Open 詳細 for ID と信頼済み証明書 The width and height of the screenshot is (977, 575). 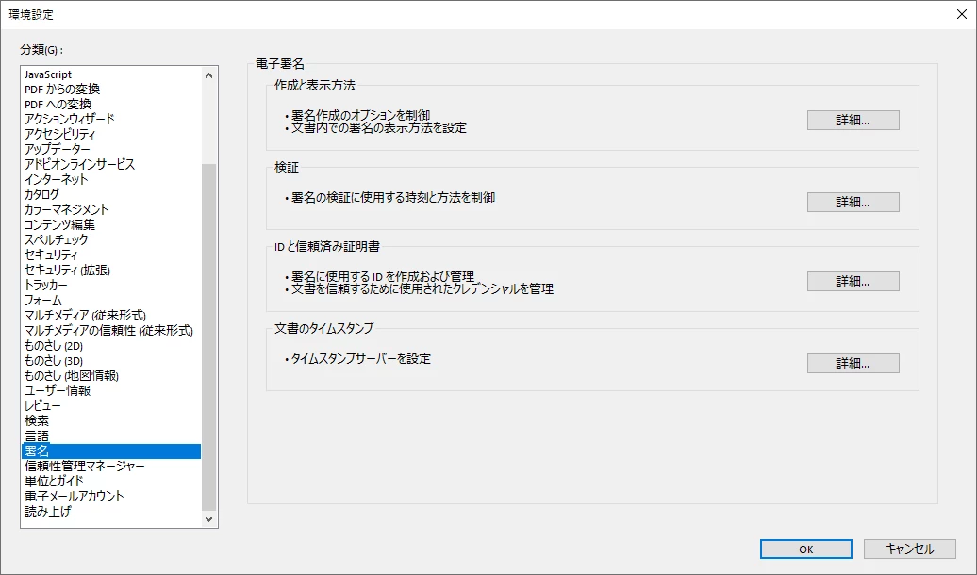point(853,282)
